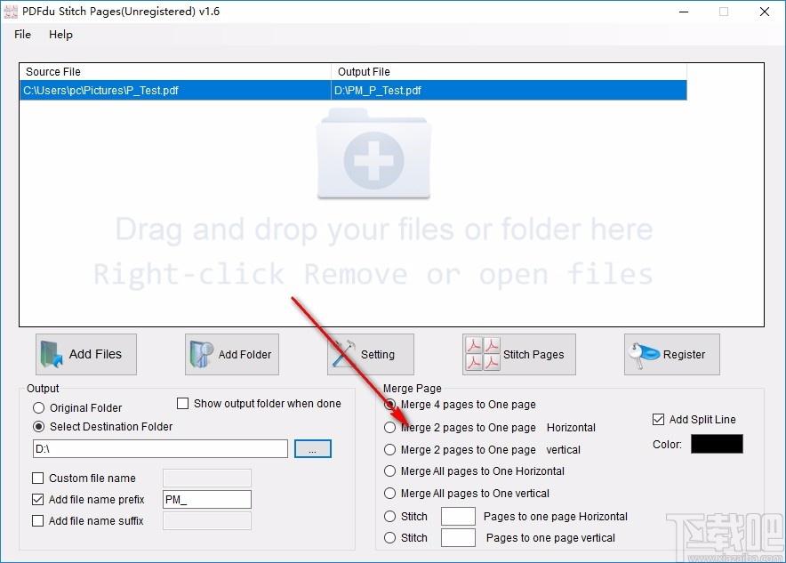This screenshot has height=563, width=786.
Task: Close the PDFdu Stitch Pages window
Action: pyautogui.click(x=765, y=12)
